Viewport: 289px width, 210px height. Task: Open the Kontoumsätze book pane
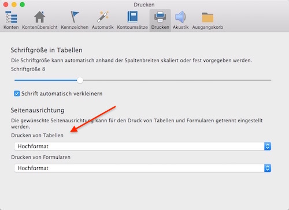tap(132, 21)
